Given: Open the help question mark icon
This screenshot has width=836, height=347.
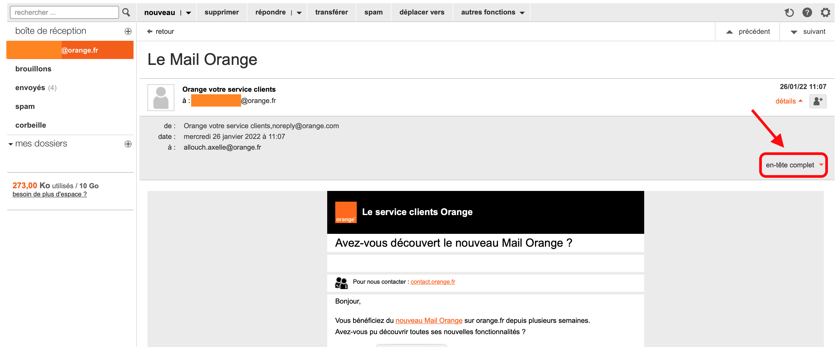Looking at the screenshot, I should tap(807, 12).
